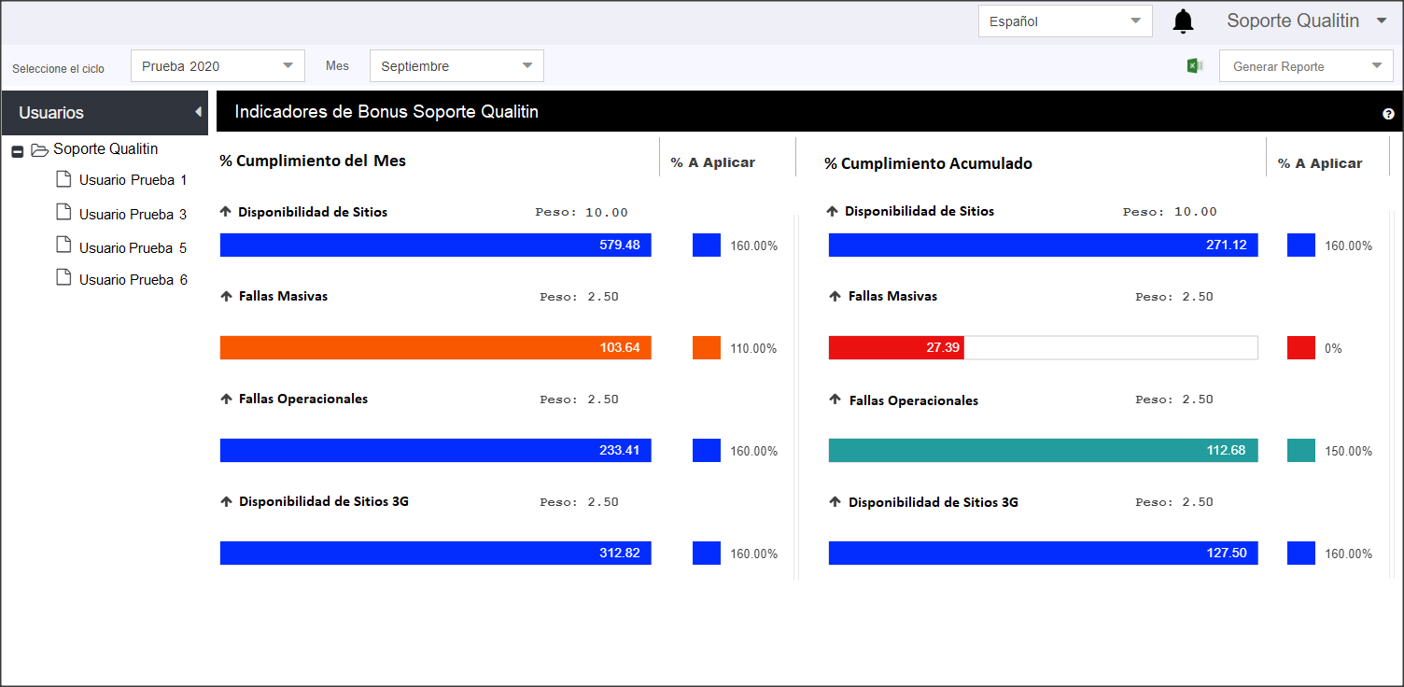The width and height of the screenshot is (1404, 687).
Task: Select Usuario Prueba 3 in tree
Action: (x=133, y=214)
